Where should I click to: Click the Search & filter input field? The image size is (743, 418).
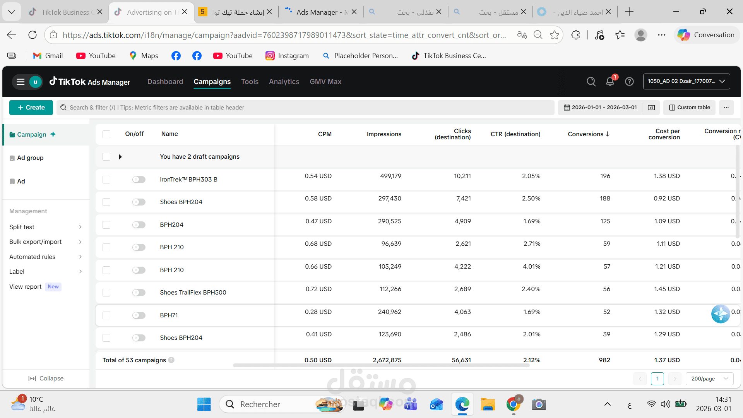pos(306,108)
